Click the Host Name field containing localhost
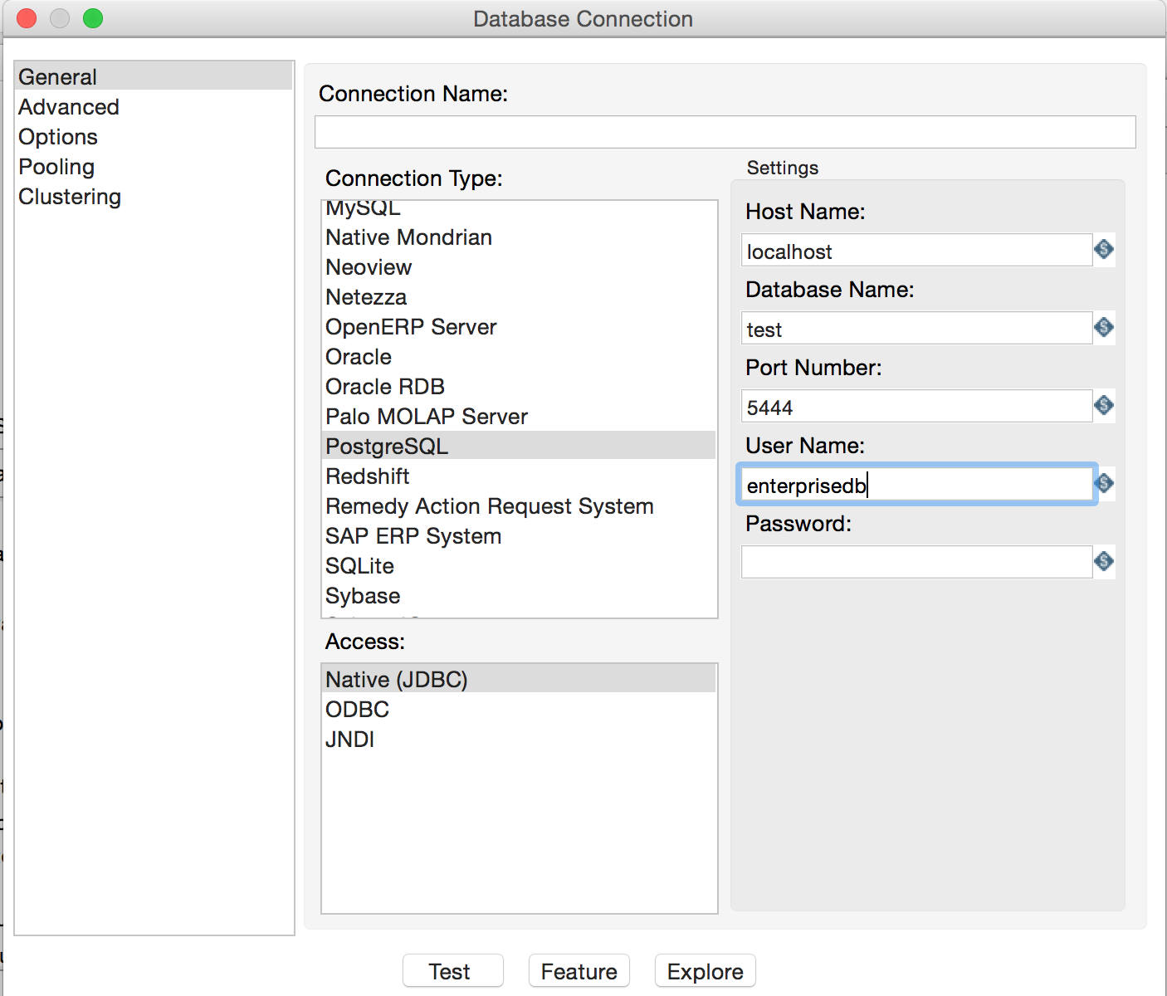1167x996 pixels. [916, 250]
